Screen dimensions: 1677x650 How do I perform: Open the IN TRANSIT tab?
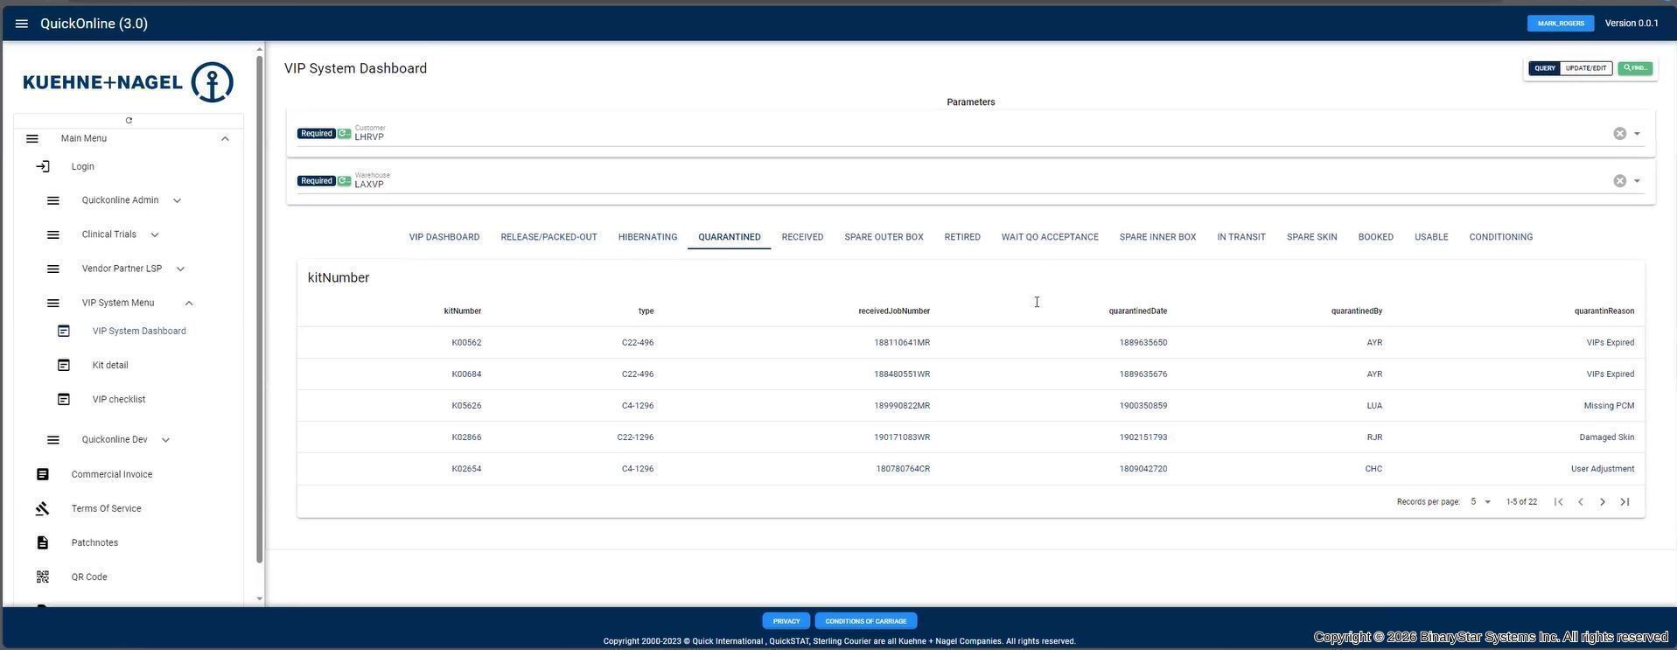(1240, 237)
